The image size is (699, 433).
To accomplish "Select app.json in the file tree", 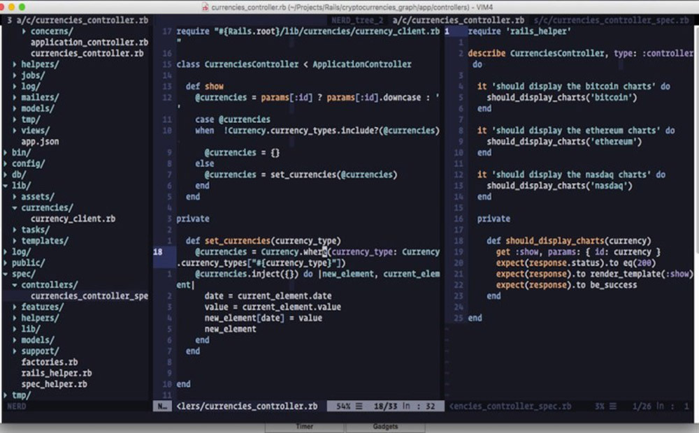I will tap(40, 141).
